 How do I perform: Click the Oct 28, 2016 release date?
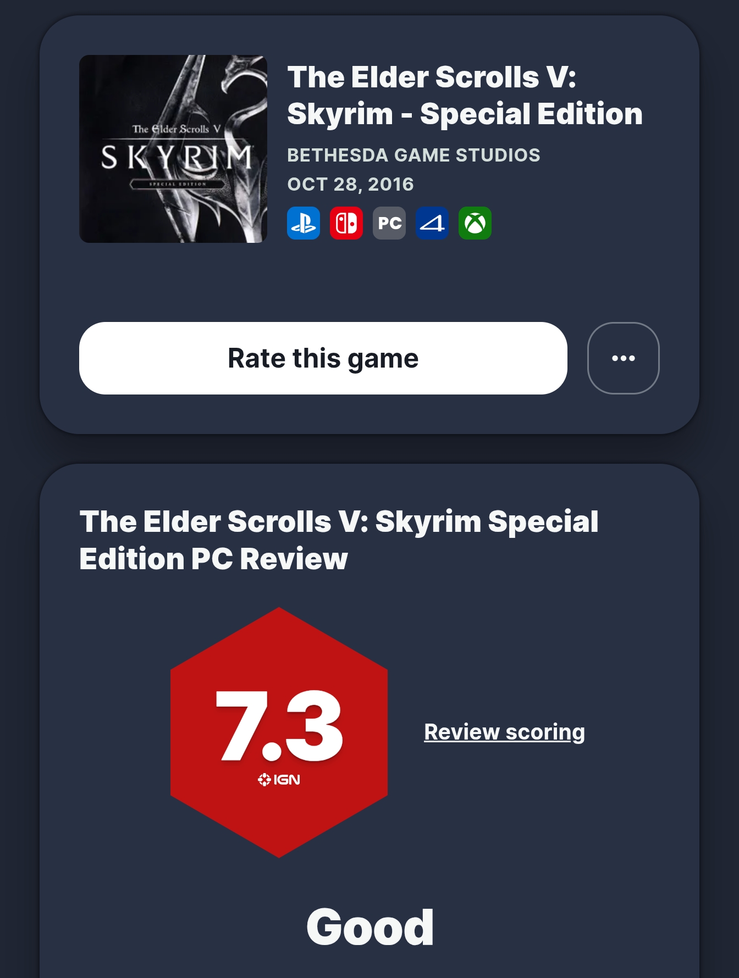350,184
